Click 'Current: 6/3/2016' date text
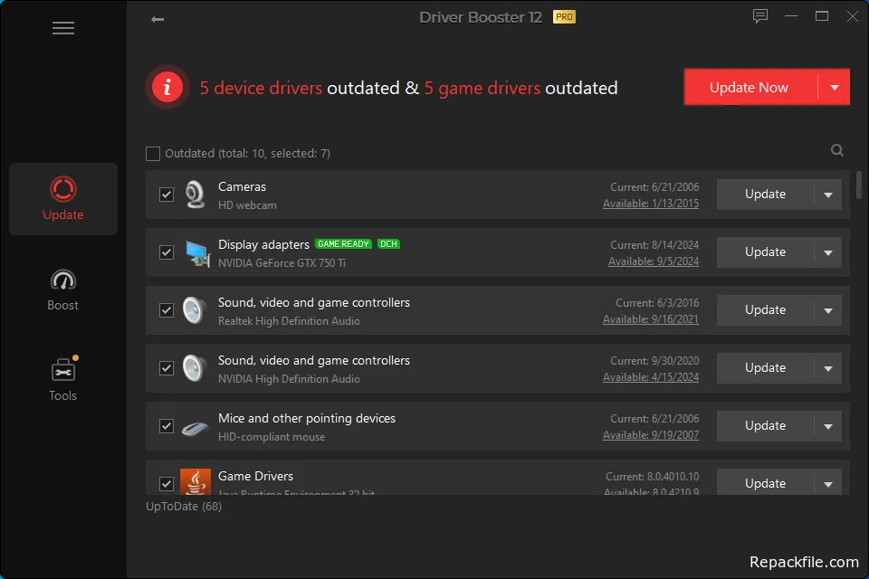Viewport: 869px width, 579px height. click(657, 303)
